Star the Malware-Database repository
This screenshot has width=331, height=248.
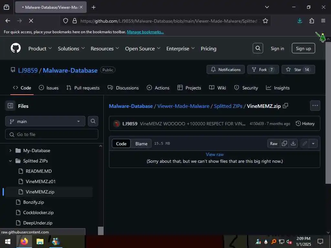point(298,69)
